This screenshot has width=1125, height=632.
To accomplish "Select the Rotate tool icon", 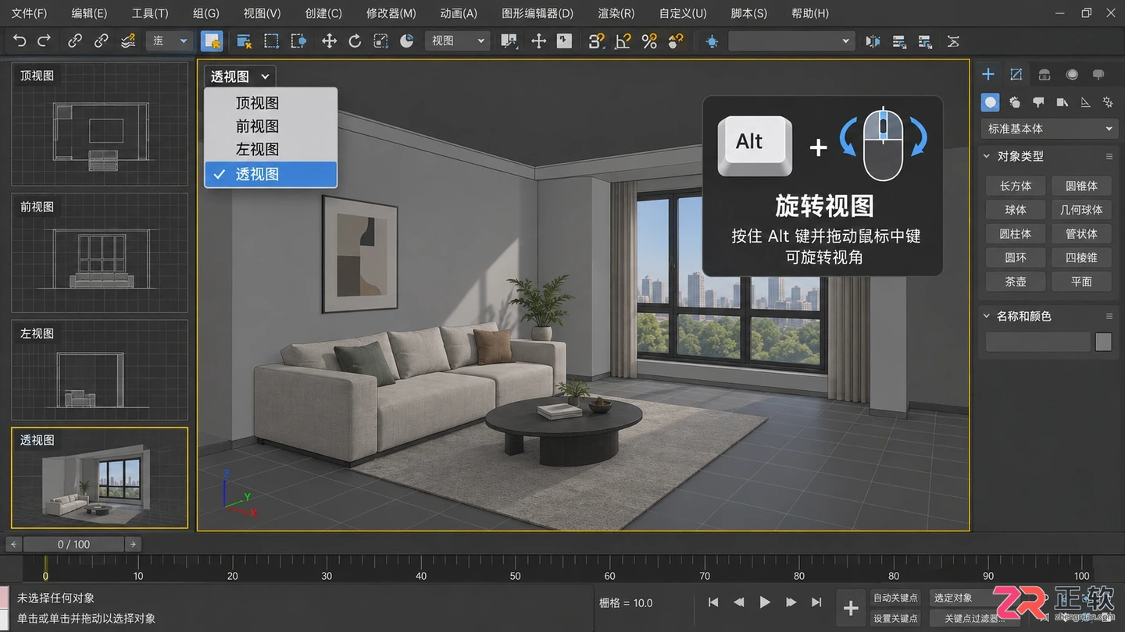I will pos(355,41).
